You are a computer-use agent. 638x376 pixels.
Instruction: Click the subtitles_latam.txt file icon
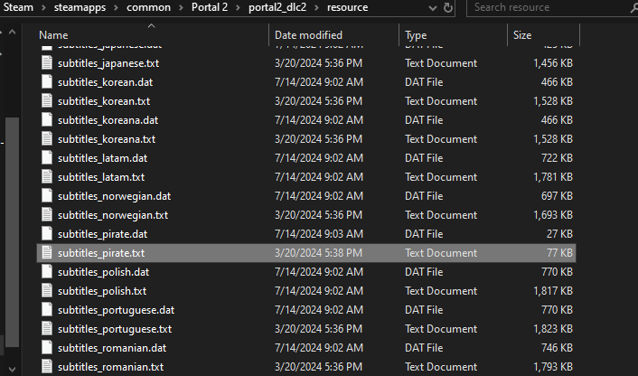tap(47, 177)
